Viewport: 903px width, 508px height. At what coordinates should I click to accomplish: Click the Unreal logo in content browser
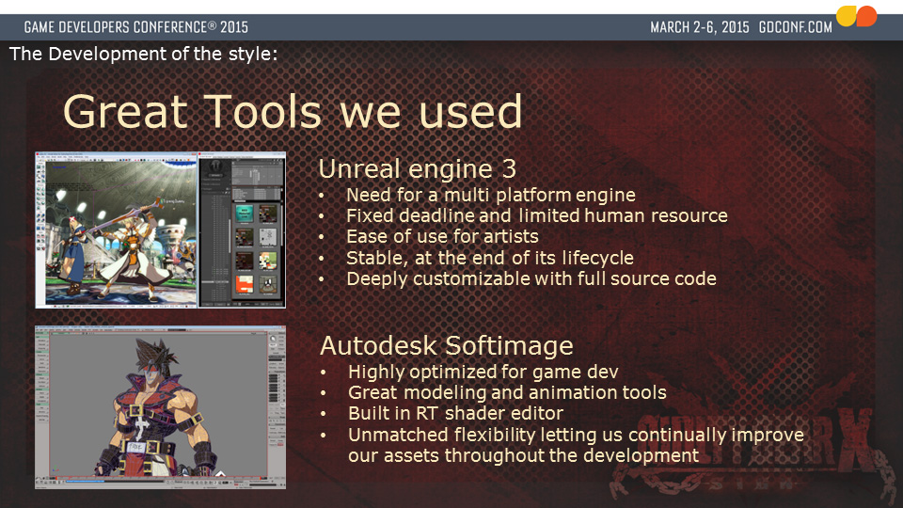point(216,166)
